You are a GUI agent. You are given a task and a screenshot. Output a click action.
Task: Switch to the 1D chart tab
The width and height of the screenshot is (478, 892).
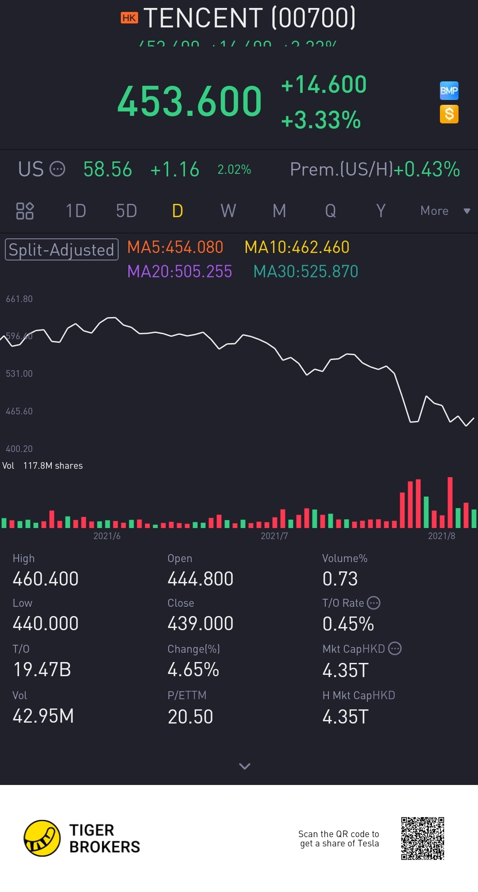coord(76,211)
